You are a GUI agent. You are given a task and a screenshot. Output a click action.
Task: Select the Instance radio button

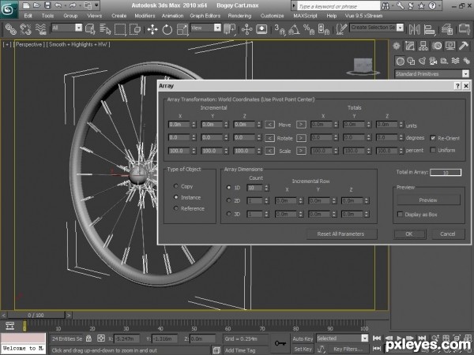point(176,197)
